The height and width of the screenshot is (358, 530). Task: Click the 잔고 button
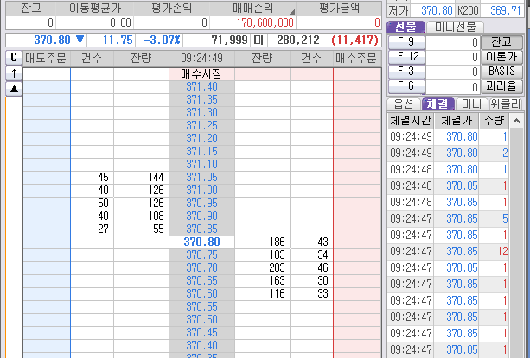tap(501, 41)
